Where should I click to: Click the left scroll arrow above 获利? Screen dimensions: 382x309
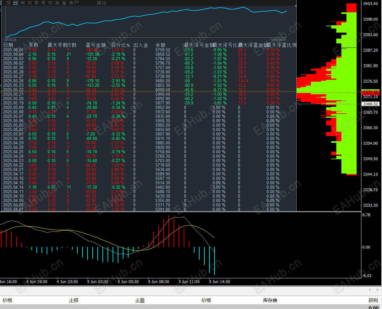(x=369, y=290)
